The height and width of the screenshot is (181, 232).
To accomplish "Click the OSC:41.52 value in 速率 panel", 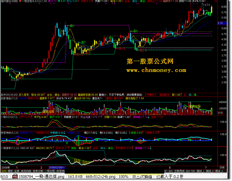I will 27,148.
